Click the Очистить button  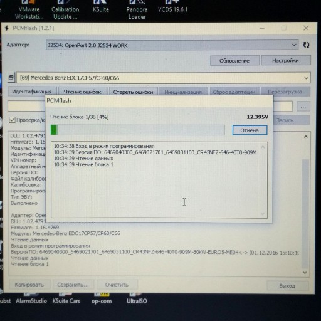[x=117, y=285]
